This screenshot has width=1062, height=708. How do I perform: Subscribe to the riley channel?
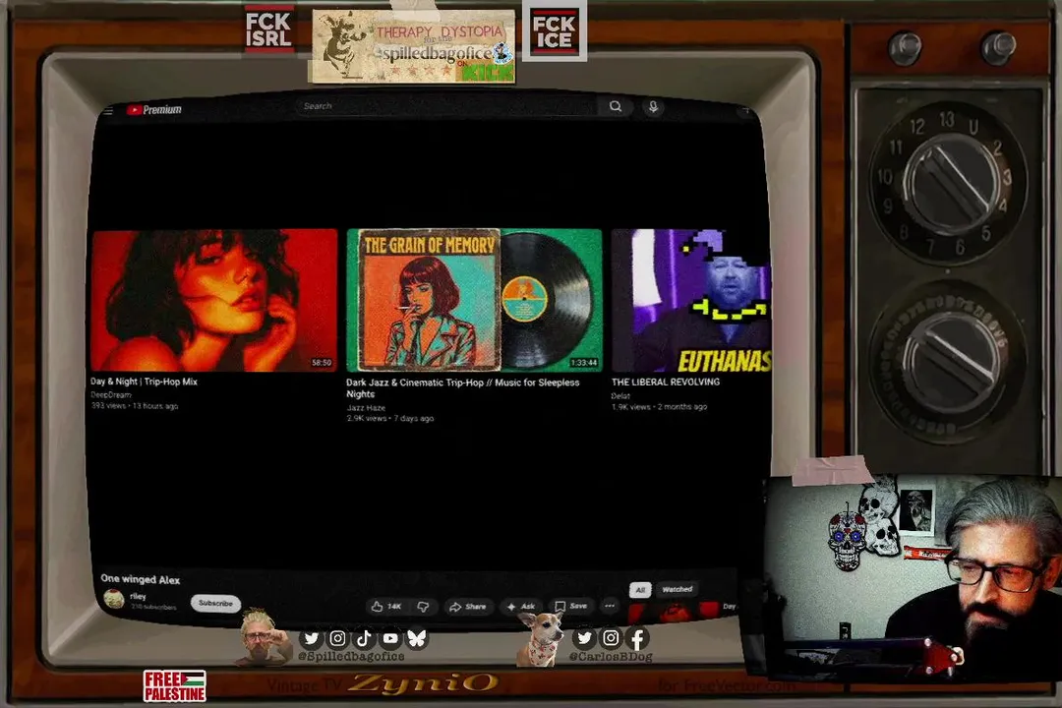point(215,603)
